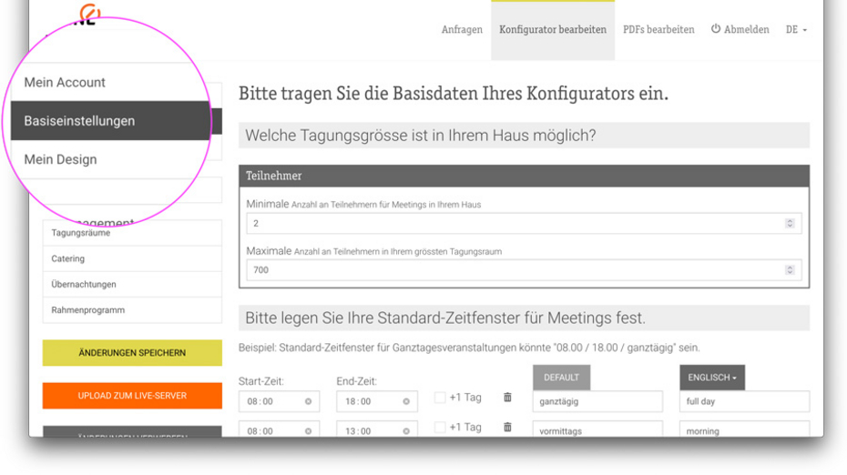The height and width of the screenshot is (475, 847).
Task: Clear the 13:00 end time field
Action: [406, 431]
